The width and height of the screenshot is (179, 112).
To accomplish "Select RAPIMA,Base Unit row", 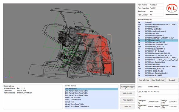I will (158, 27).
